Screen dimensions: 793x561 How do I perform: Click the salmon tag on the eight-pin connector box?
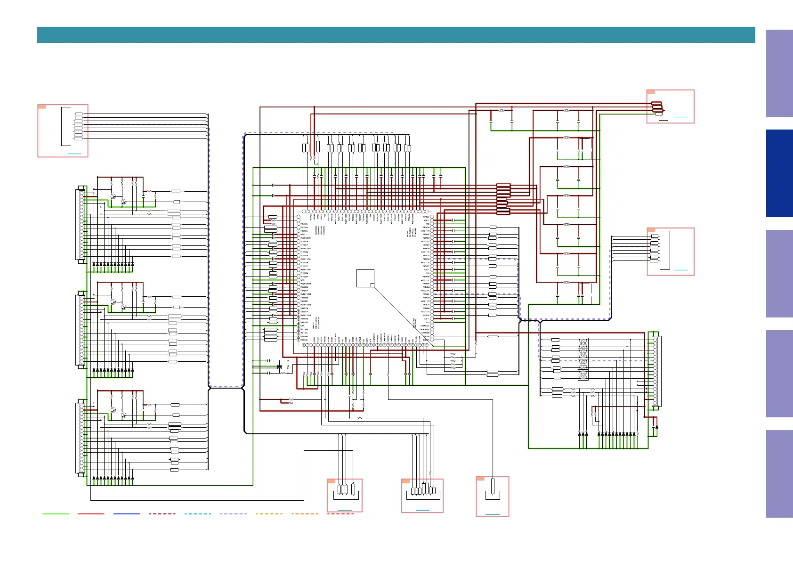click(x=42, y=106)
